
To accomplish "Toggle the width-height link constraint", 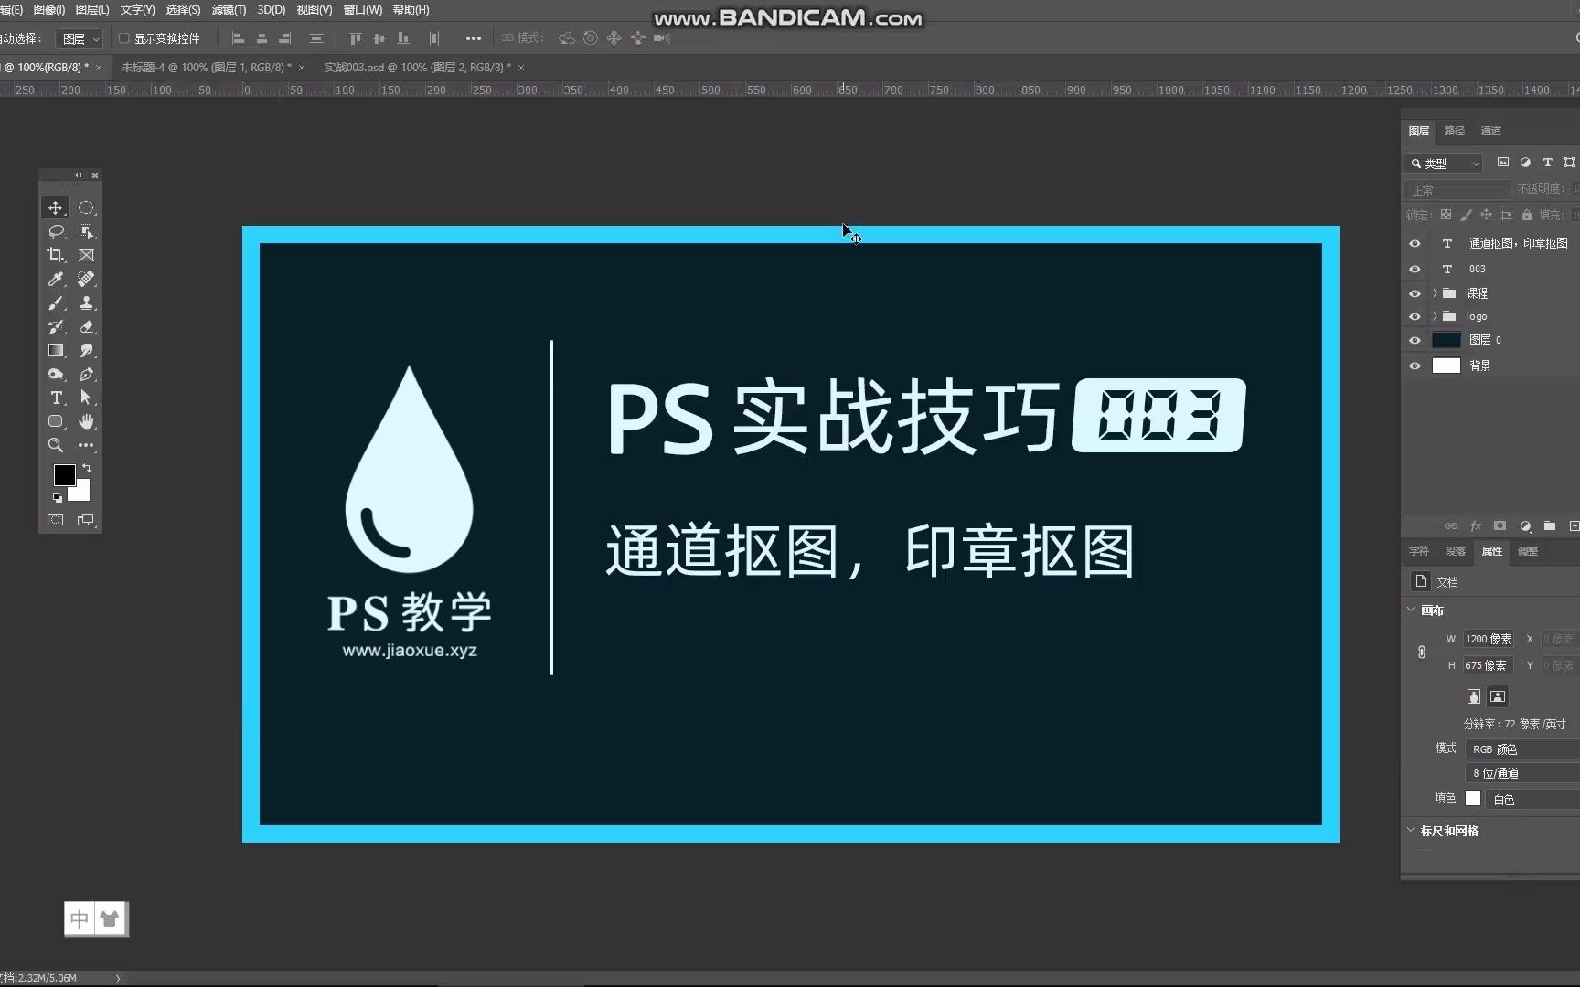I will (x=1422, y=653).
